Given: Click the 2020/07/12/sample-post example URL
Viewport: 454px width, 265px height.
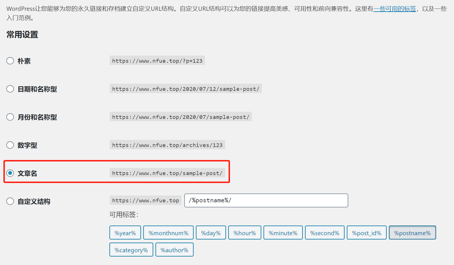Looking at the screenshot, I should [186, 89].
